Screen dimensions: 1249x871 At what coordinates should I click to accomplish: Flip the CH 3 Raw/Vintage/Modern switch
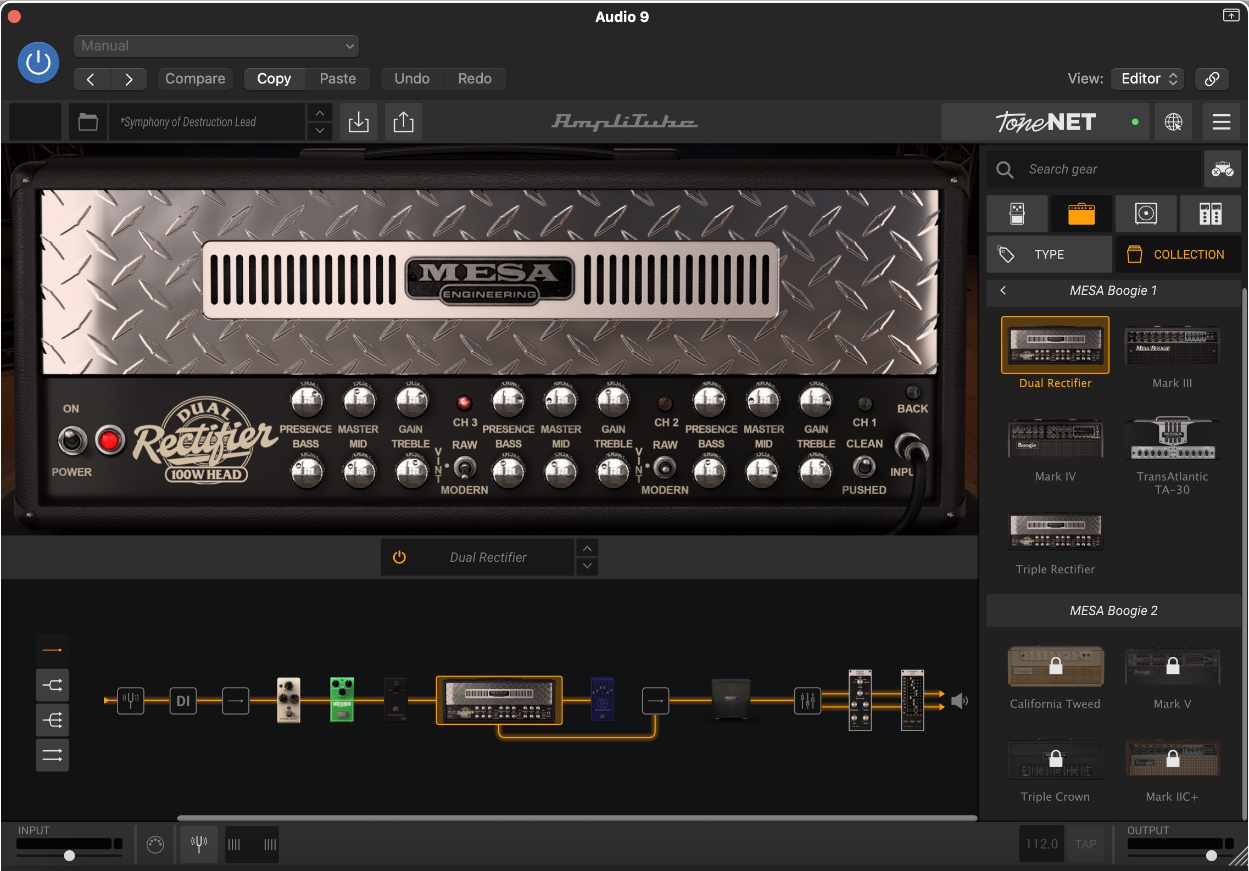click(x=465, y=468)
